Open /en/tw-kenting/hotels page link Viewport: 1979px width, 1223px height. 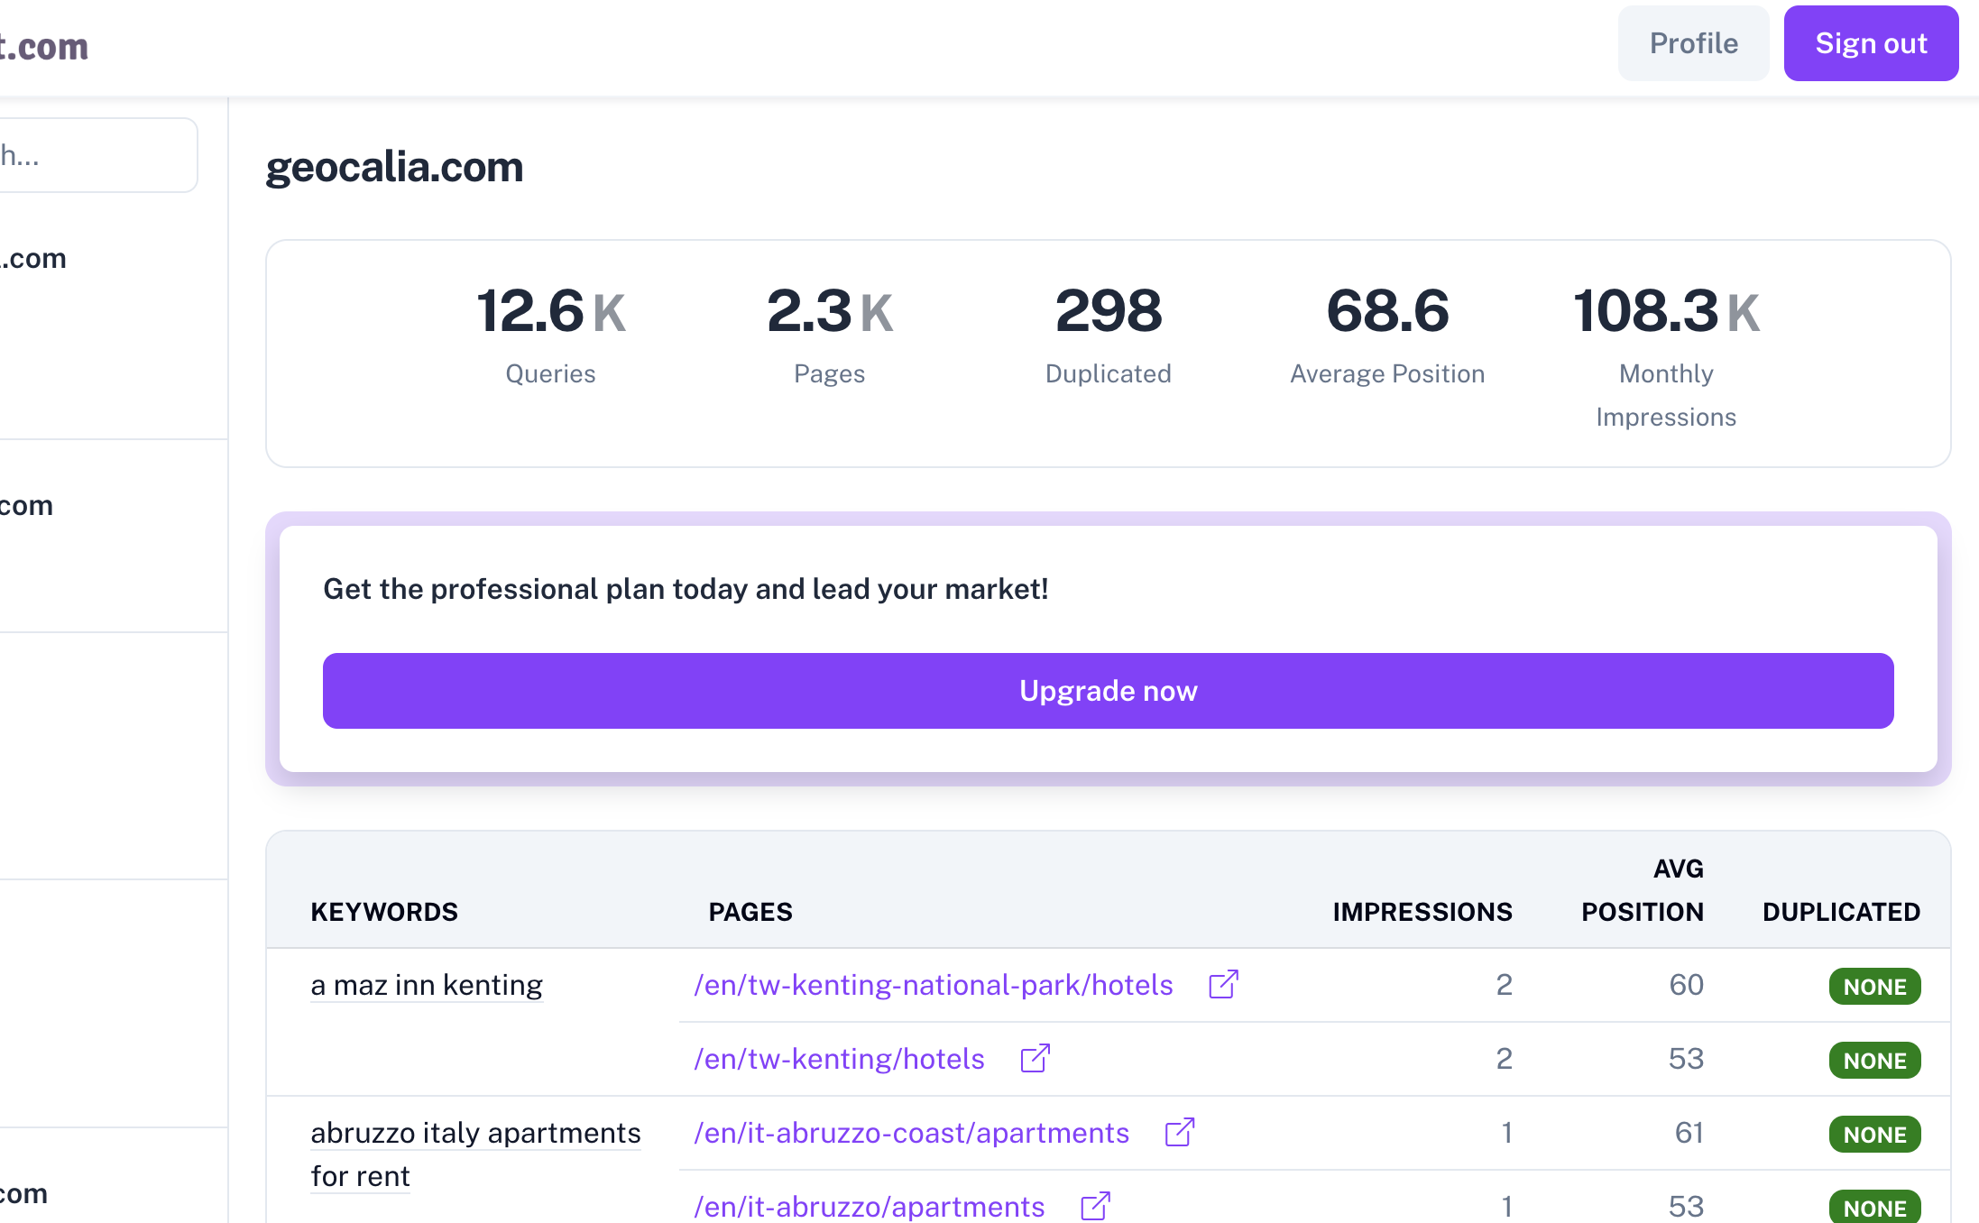(838, 1059)
